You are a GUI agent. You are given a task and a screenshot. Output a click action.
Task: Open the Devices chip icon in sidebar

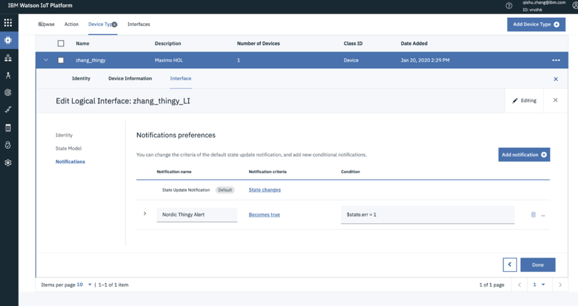pos(8,40)
